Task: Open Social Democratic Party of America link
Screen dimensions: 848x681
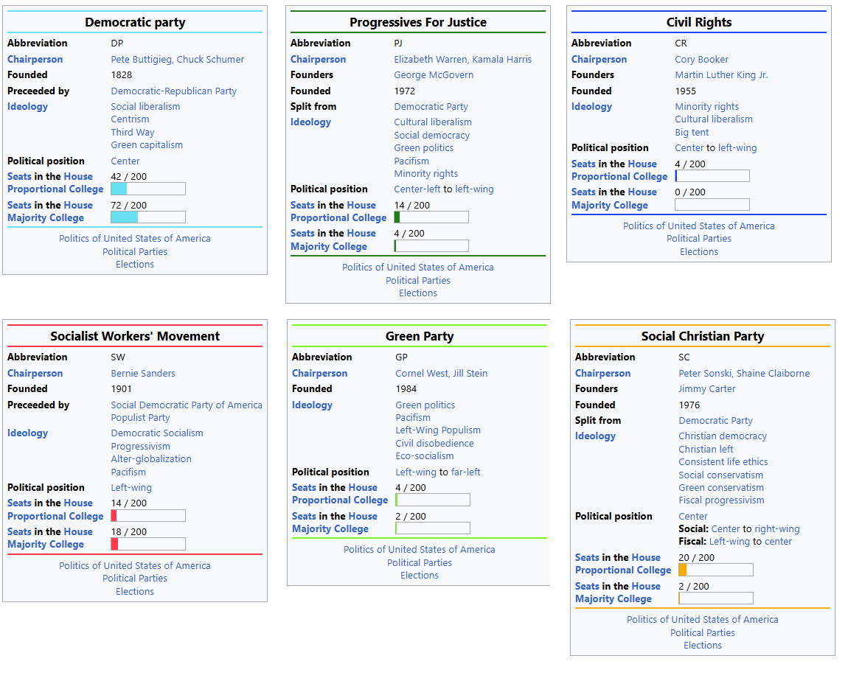Action: pyautogui.click(x=187, y=405)
